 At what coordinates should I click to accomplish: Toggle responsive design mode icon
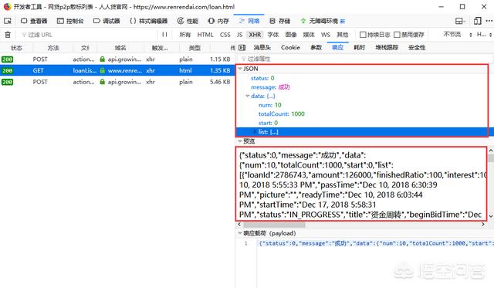tap(477, 21)
